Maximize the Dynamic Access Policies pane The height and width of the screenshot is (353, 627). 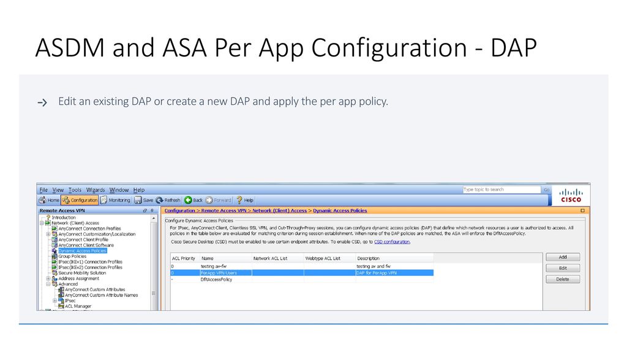(583, 211)
